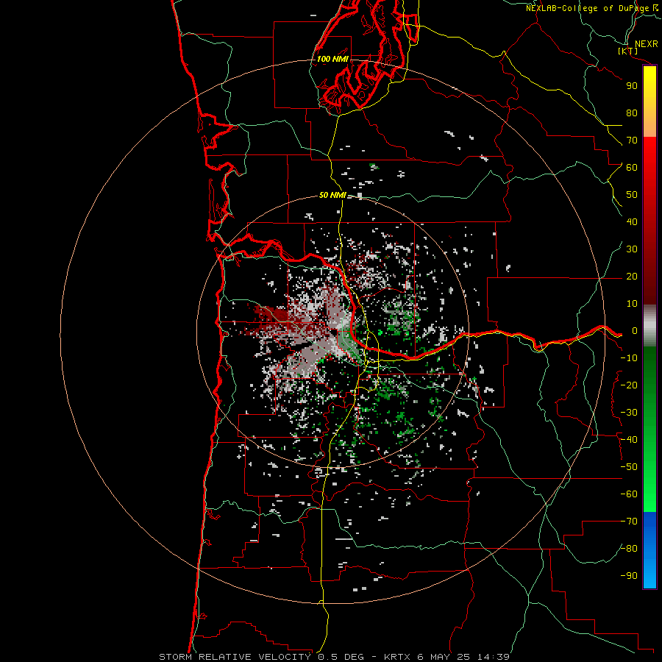Click the STORM RELATIVE VELOCITY caption text
This screenshot has height=662, width=662.
(235, 657)
